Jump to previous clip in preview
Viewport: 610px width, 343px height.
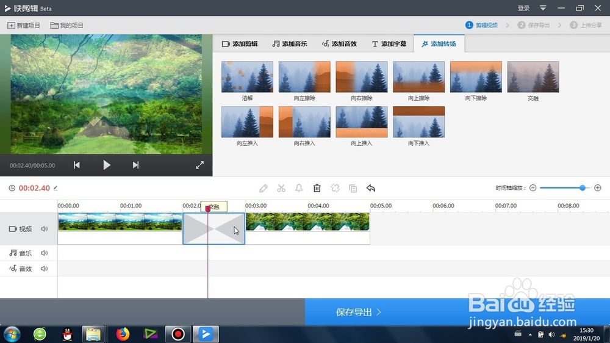[x=77, y=165]
